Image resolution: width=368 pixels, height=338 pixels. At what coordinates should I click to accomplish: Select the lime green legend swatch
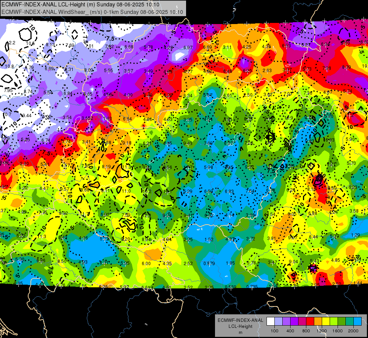pos(334,321)
